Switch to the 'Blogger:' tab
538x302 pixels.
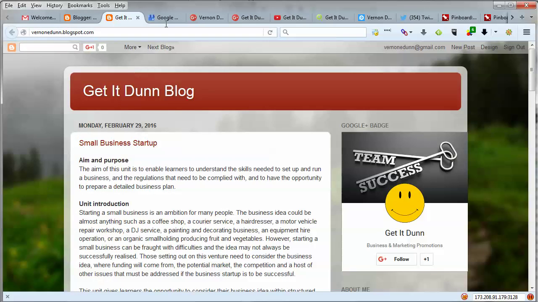(80, 18)
